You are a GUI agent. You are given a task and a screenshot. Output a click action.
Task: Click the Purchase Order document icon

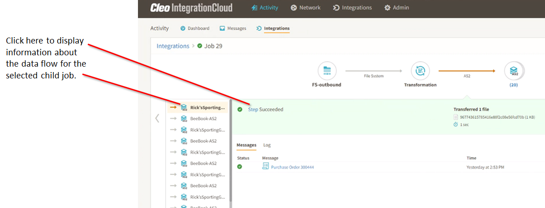pos(265,167)
